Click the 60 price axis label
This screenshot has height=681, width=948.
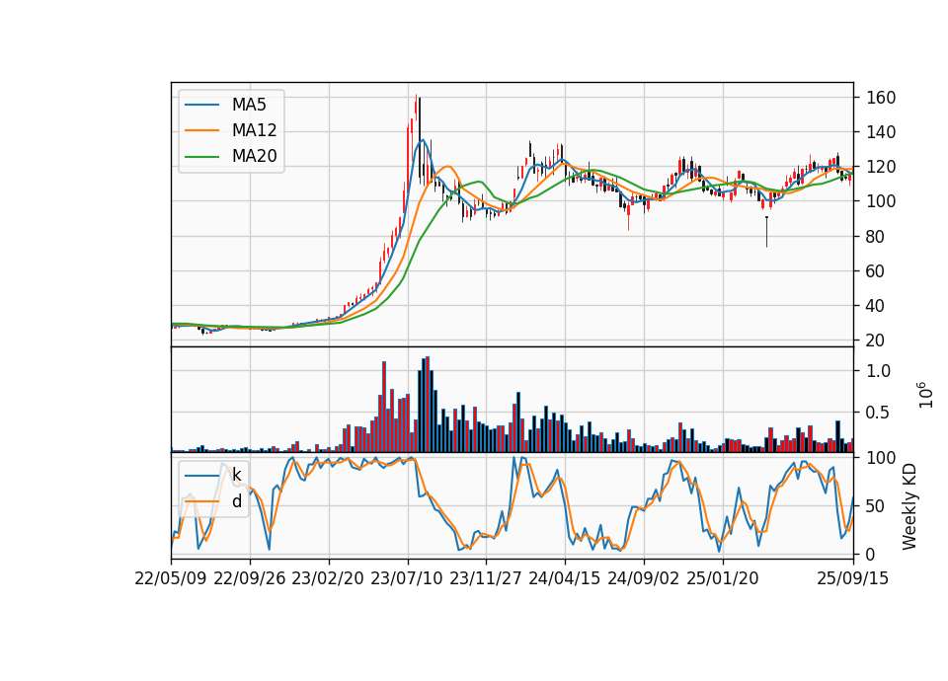[876, 271]
